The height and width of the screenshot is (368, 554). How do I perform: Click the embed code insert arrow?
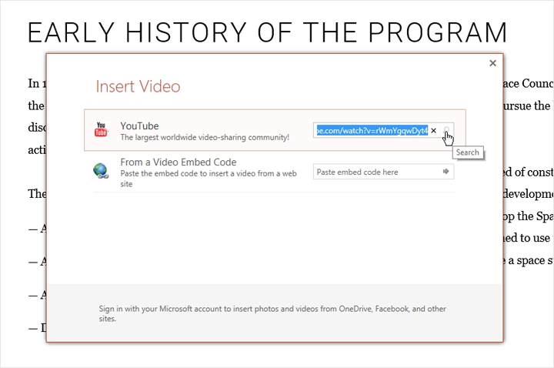tap(446, 172)
